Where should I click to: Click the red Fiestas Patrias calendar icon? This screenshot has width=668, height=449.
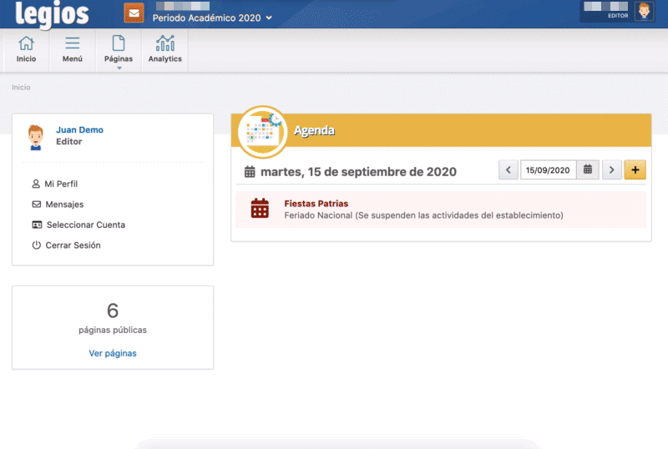[x=260, y=209]
